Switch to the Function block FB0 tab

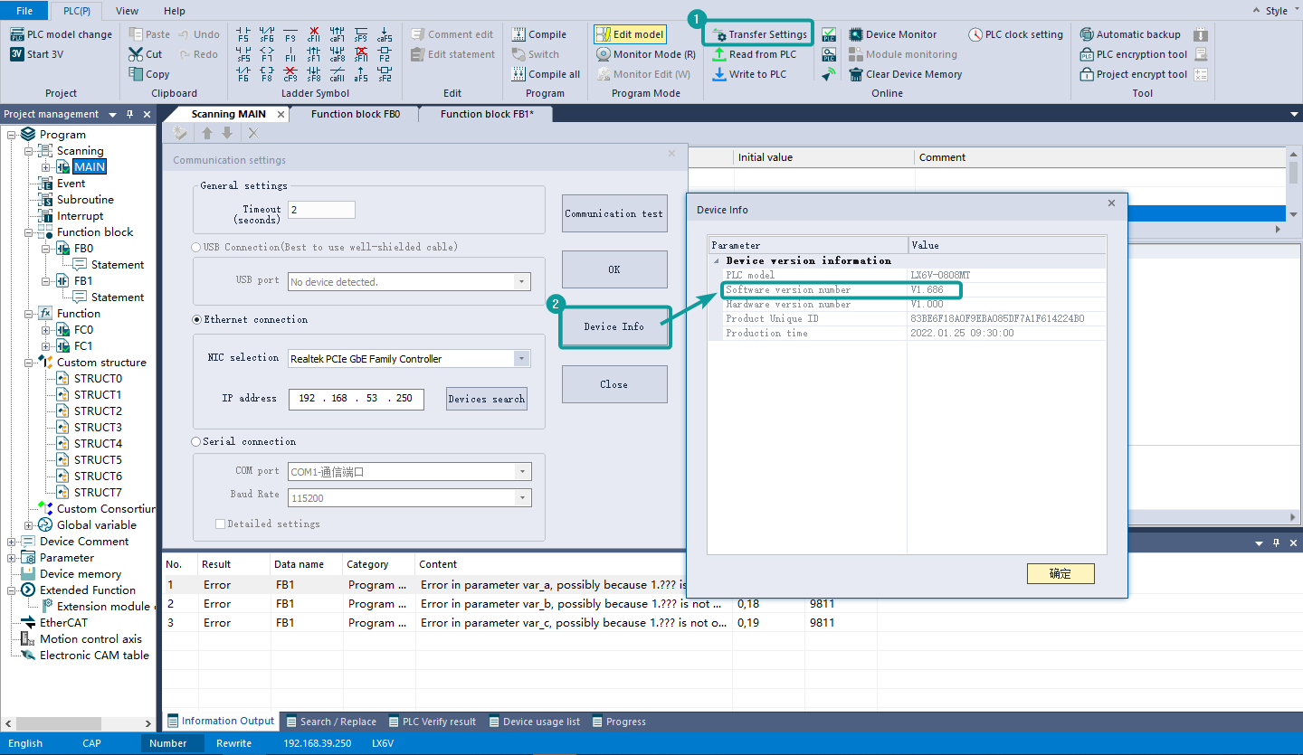[x=355, y=114]
